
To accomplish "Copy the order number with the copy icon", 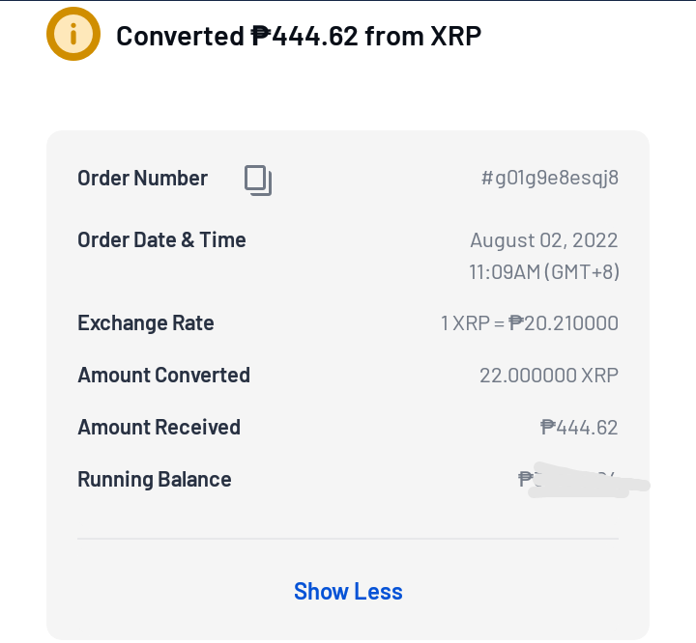I will 258,181.
